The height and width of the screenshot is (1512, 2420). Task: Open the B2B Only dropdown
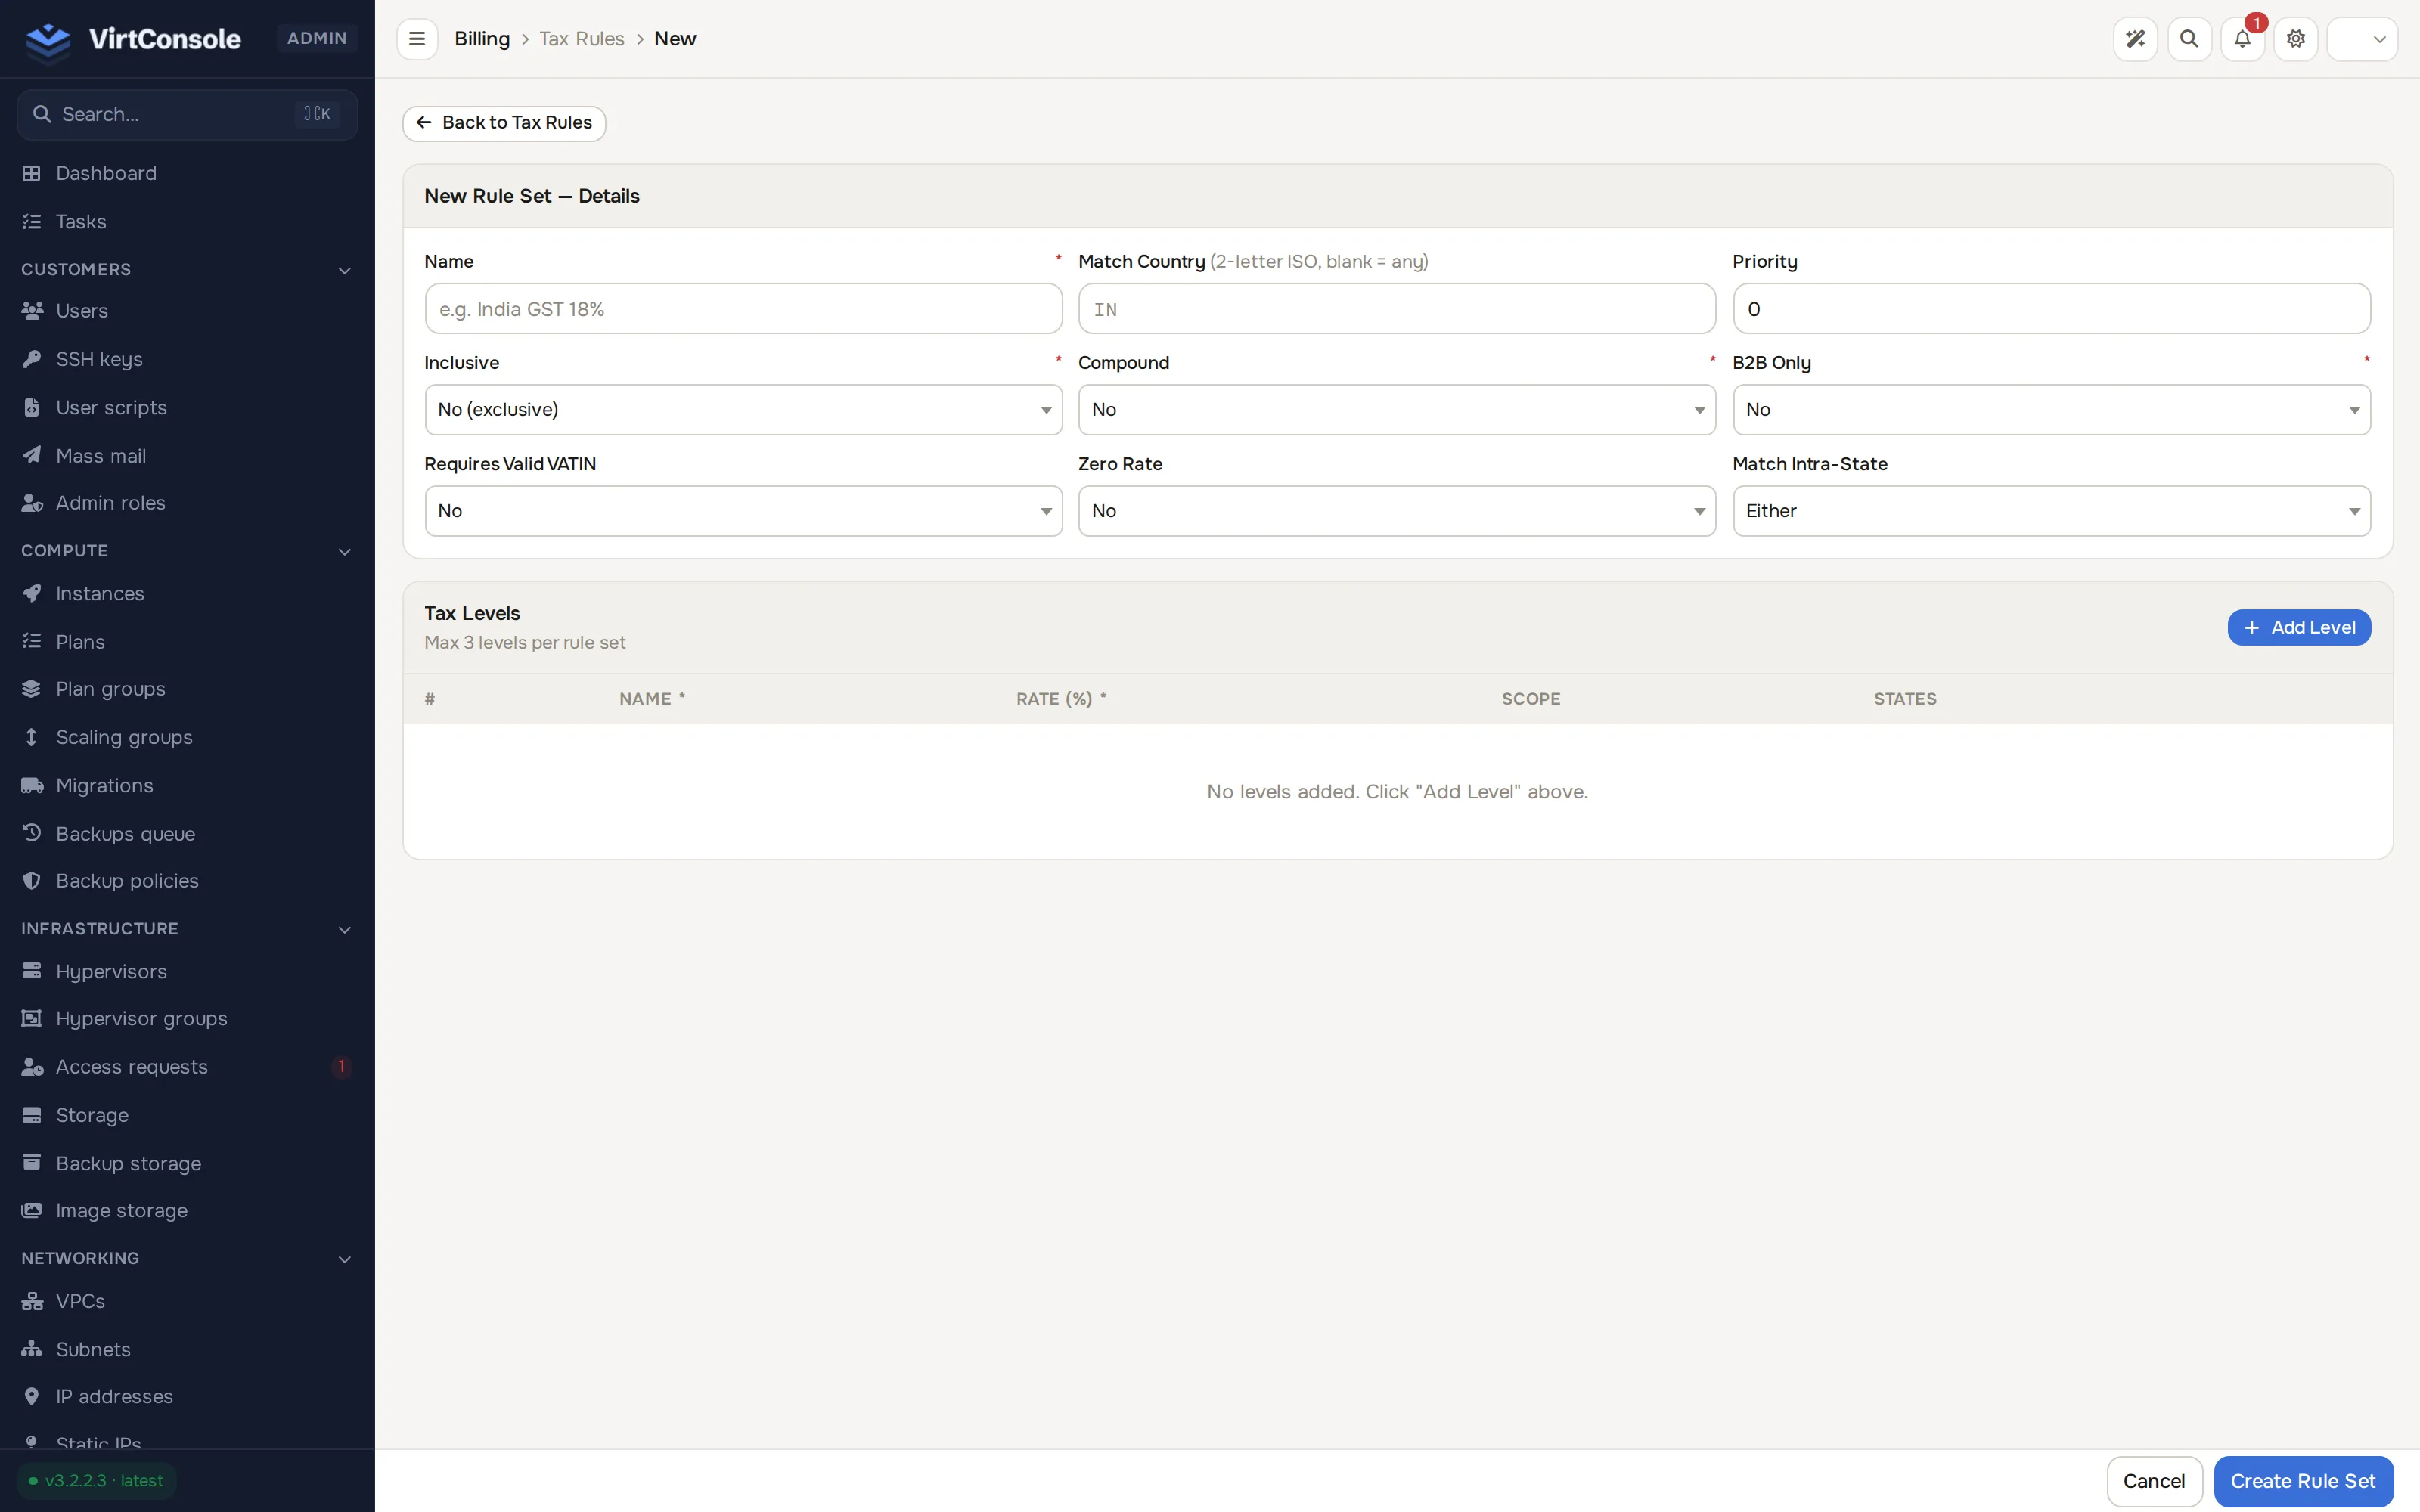coord(2051,410)
